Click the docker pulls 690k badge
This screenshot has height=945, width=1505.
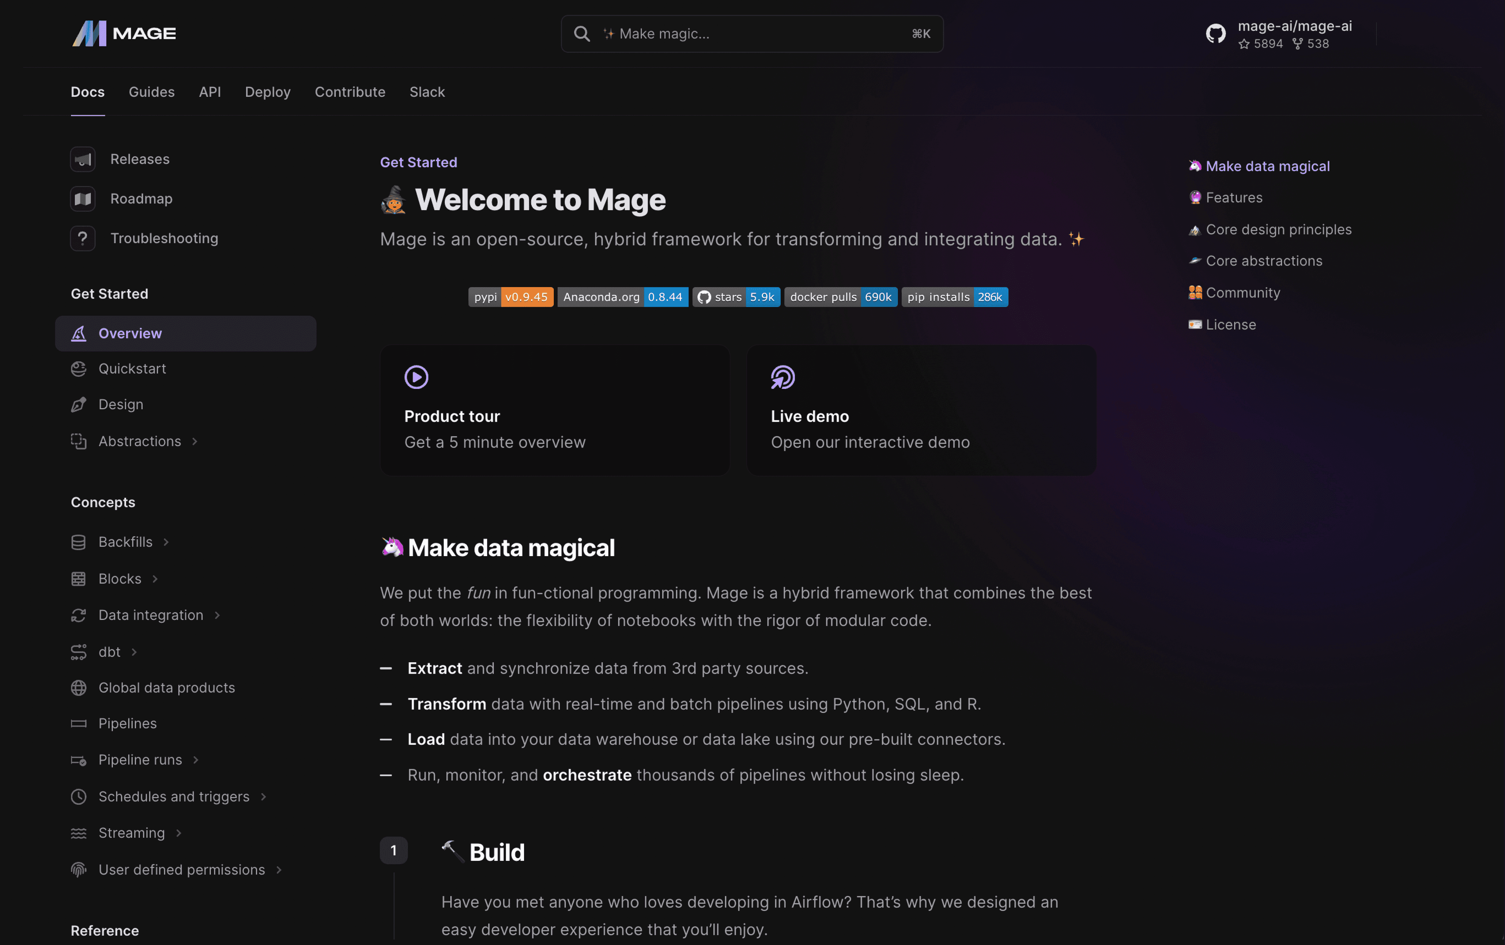840,297
